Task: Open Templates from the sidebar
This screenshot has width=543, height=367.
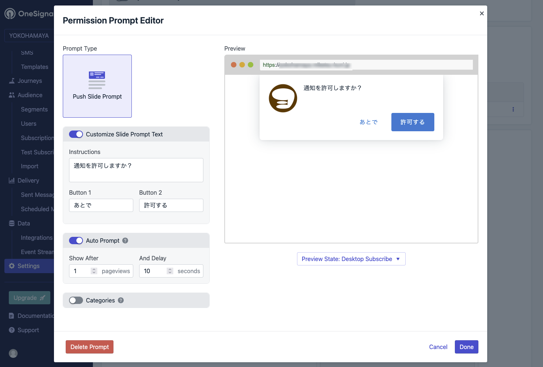Action: [x=35, y=67]
